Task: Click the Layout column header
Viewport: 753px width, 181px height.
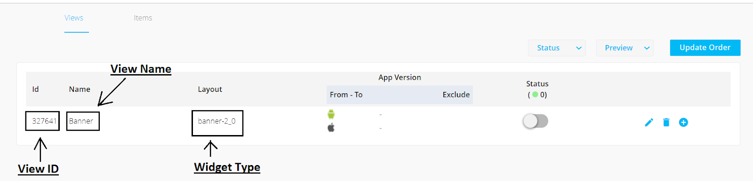Action: (x=210, y=89)
